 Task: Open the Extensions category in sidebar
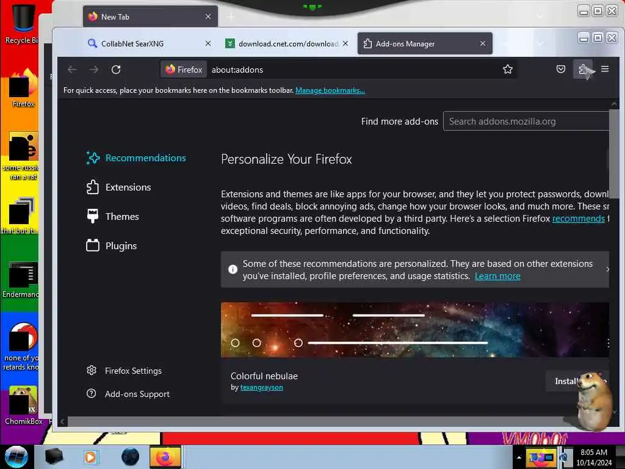(x=119, y=187)
